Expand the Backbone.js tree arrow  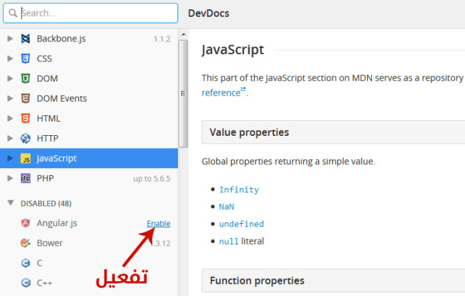tap(10, 39)
